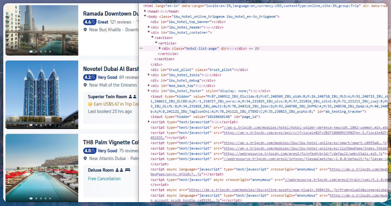Click the 'Very Good 89 reviews' text
Viewport: 391px width, 206px height.
point(118,77)
